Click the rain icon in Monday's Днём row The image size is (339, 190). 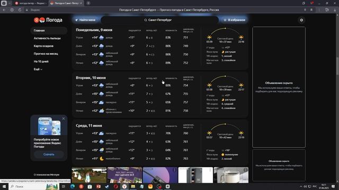click(x=101, y=46)
